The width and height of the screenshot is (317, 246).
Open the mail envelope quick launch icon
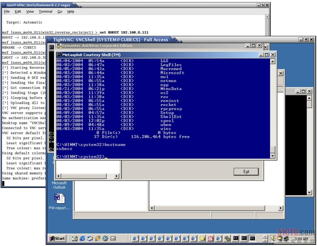[113, 239]
